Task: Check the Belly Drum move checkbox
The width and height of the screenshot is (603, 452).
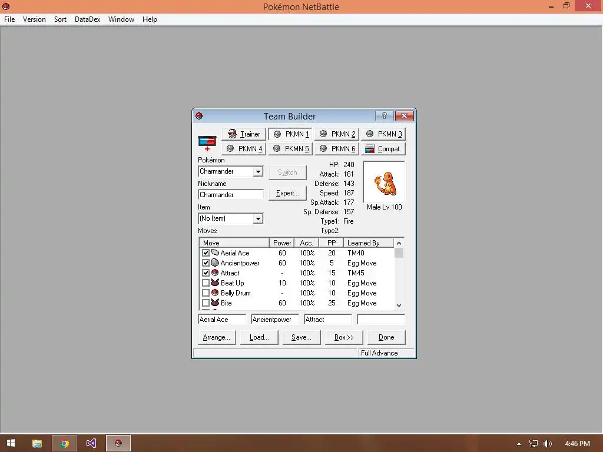Action: tap(206, 293)
